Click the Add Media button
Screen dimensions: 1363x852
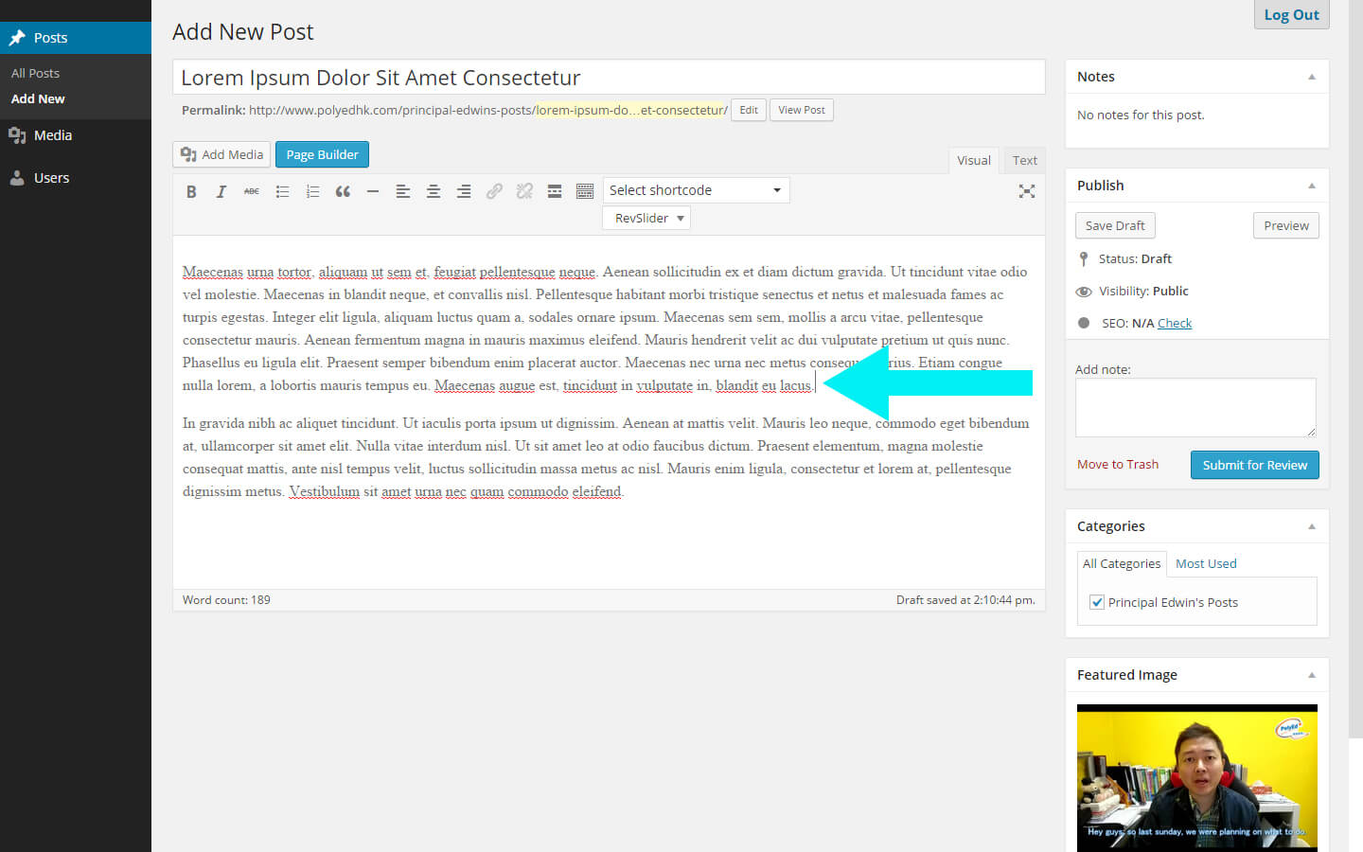(221, 154)
